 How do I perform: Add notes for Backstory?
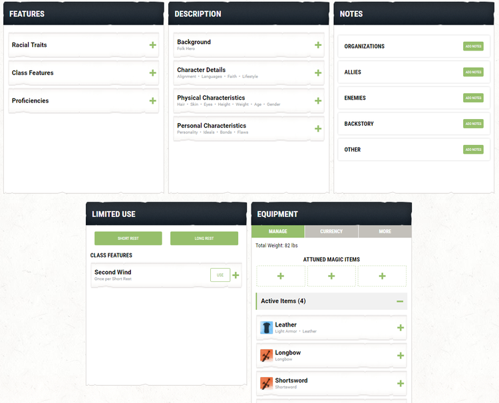coord(473,124)
